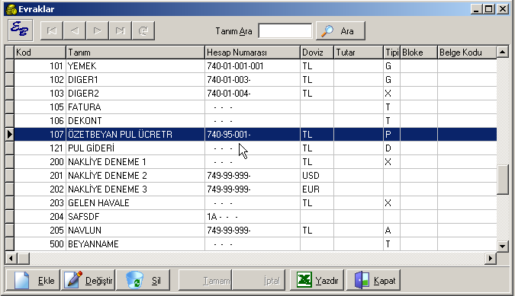Maximize the Evraklar window
This screenshot has width=515, height=296.
click(489, 9)
